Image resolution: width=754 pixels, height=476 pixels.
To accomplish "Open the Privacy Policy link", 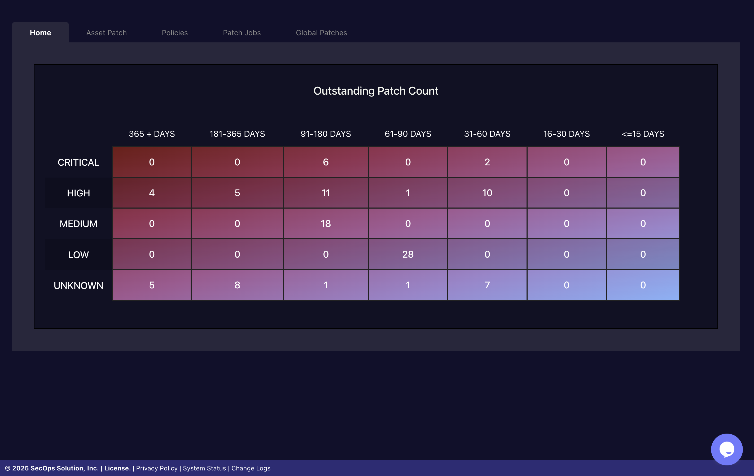I will 157,468.
